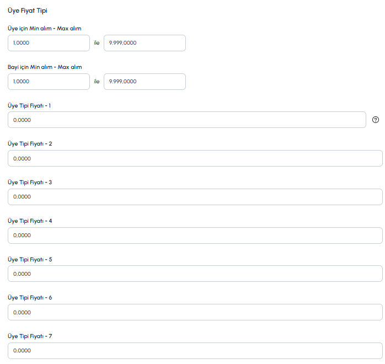Focus the Üye için Min alım field

49,43
